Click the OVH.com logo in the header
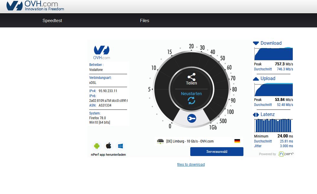The width and height of the screenshot is (317, 194). pyautogui.click(x=35, y=6)
